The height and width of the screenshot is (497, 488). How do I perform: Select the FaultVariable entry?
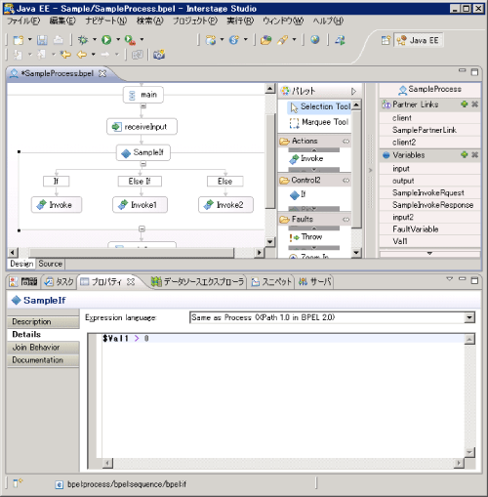coord(429,229)
